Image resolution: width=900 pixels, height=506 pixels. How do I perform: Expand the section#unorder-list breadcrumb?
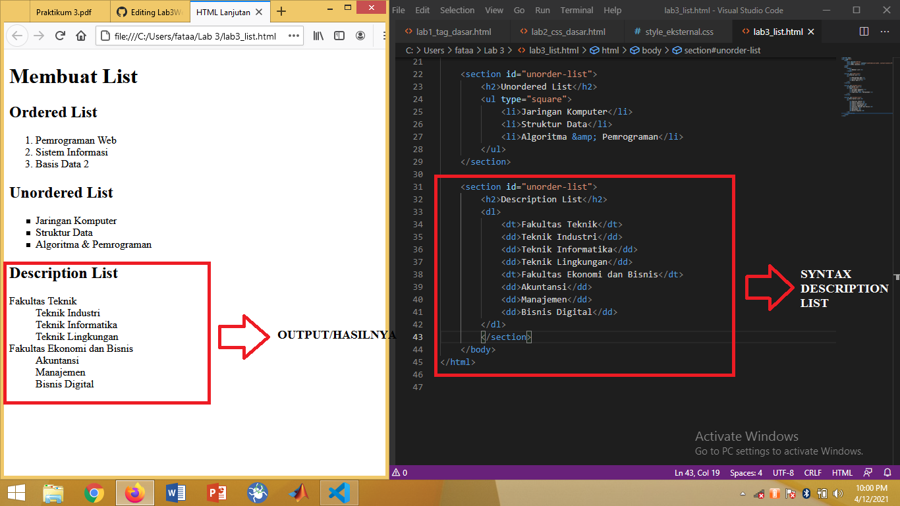(x=716, y=50)
